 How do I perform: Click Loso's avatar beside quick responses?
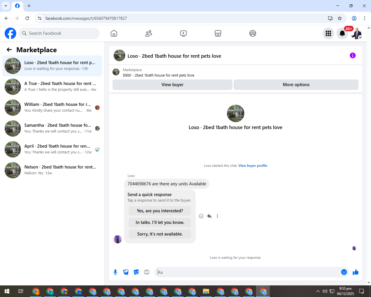[x=118, y=239]
